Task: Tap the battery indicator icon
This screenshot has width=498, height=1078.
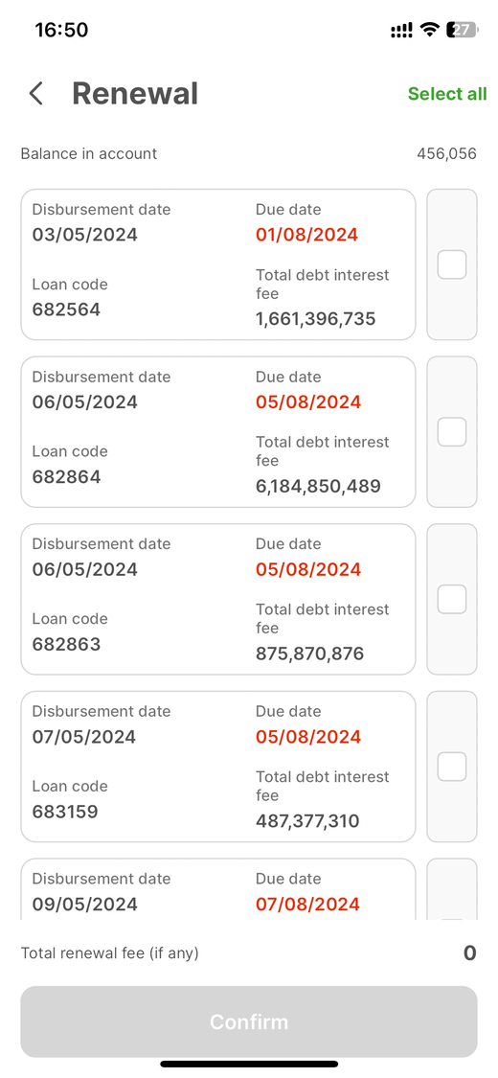Action: (x=463, y=30)
